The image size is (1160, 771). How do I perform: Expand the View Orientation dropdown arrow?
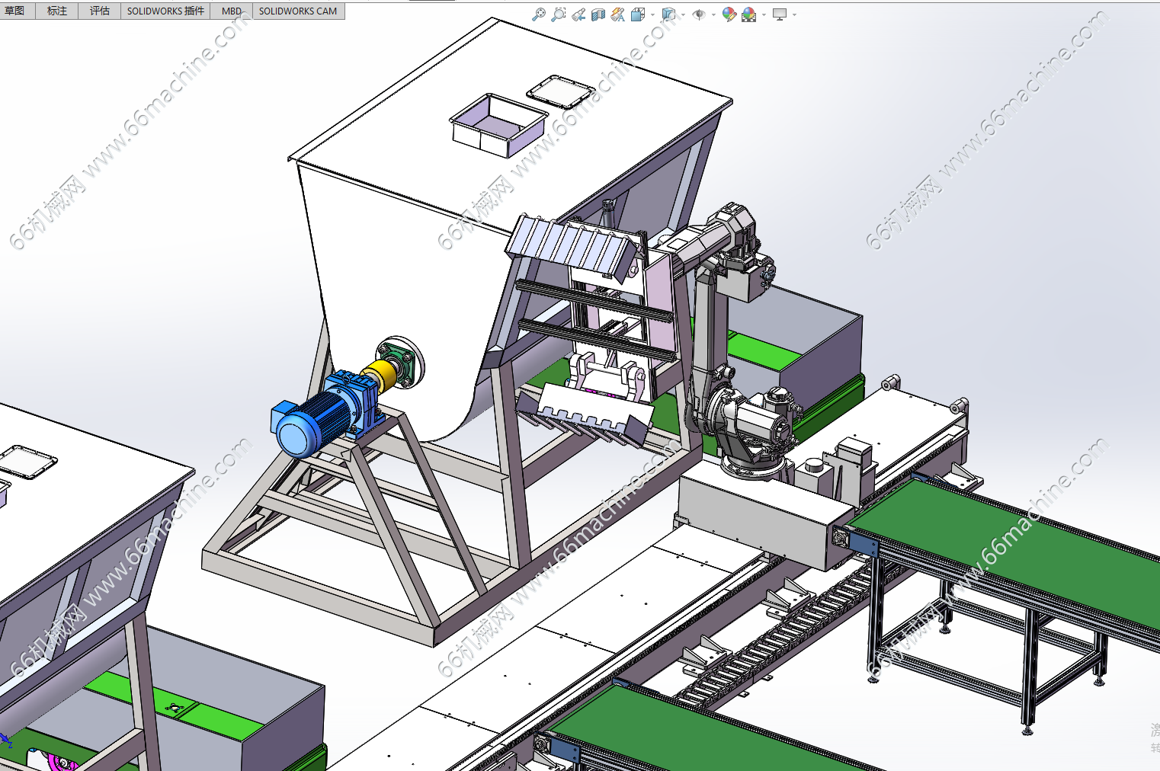652,14
